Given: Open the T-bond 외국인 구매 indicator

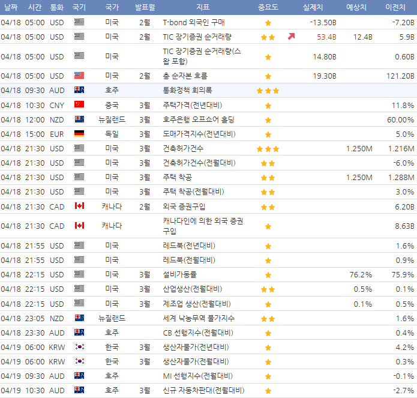Looking at the screenshot, I should click(x=194, y=23).
